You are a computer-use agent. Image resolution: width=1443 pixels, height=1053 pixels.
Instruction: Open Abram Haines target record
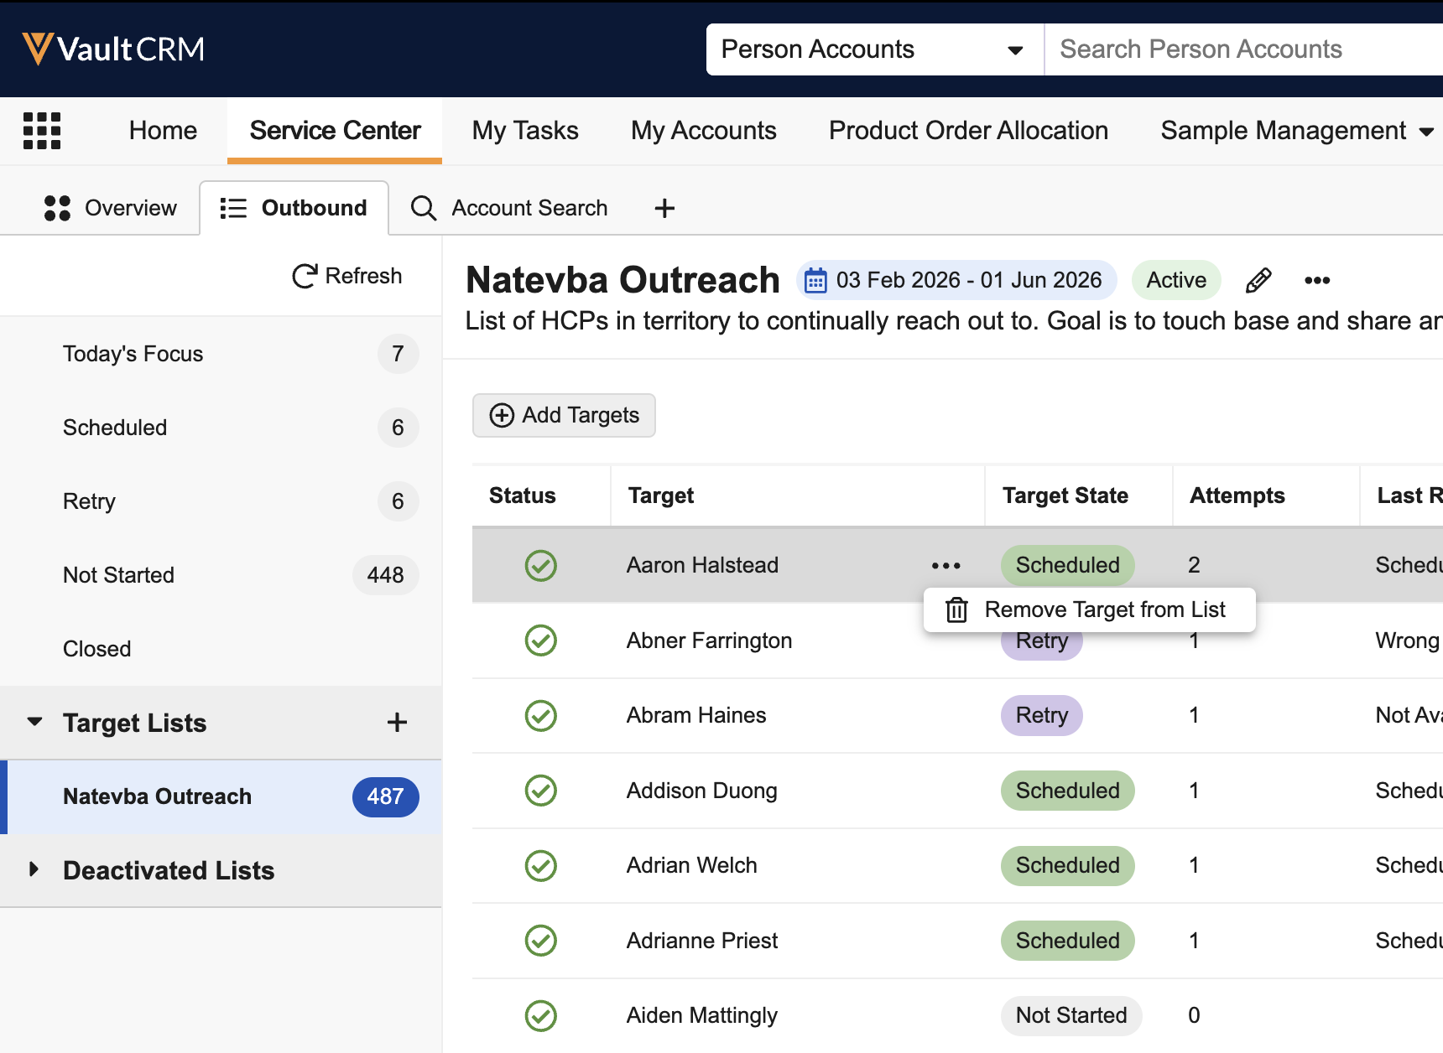696,715
